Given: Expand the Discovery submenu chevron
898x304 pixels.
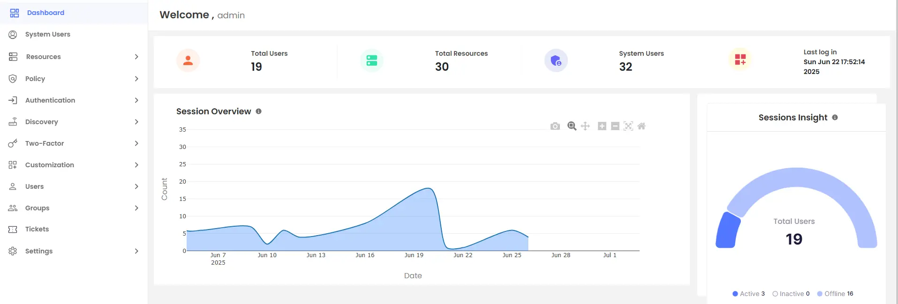Looking at the screenshot, I should 136,121.
